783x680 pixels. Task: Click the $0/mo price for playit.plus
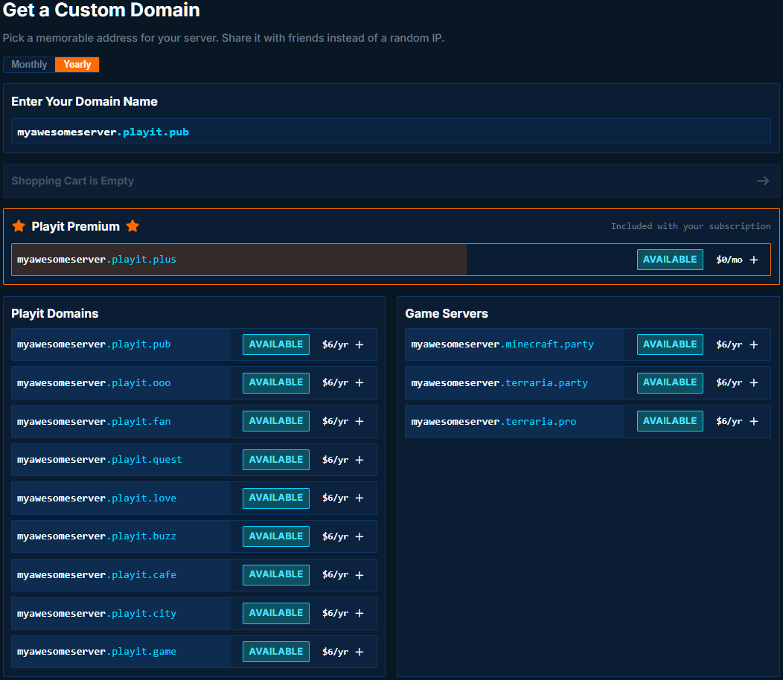click(729, 260)
